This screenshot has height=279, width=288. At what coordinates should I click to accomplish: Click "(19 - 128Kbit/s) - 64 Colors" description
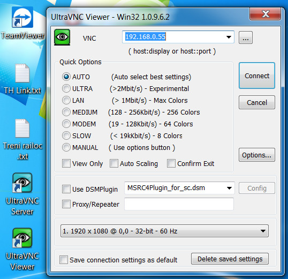click(151, 124)
